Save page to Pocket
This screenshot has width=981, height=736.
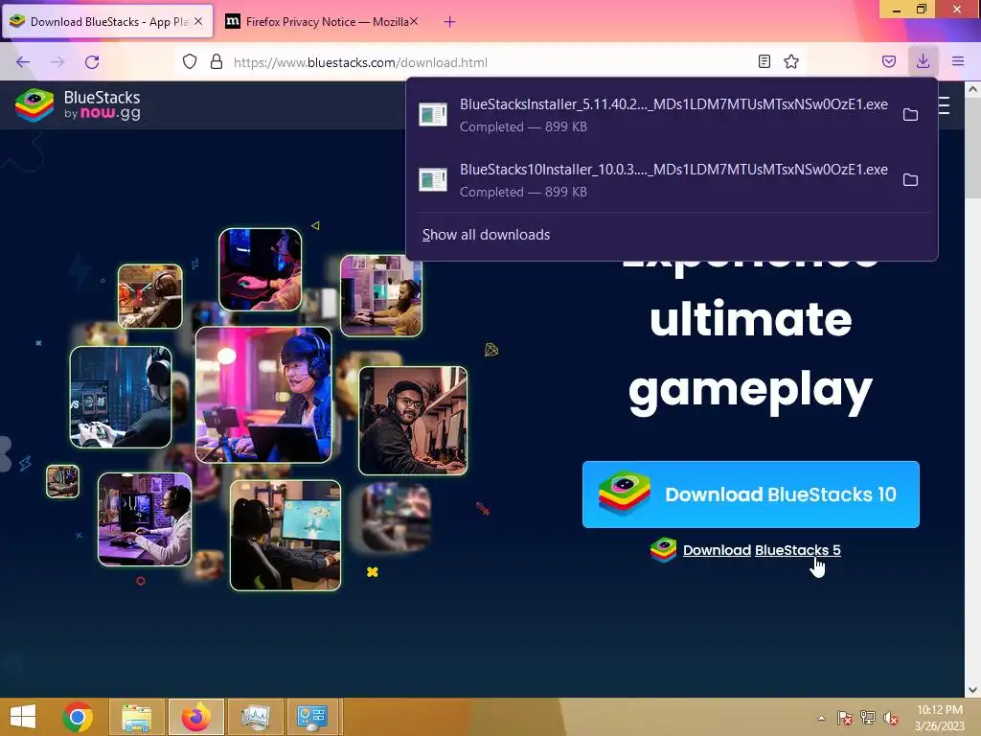pos(888,61)
